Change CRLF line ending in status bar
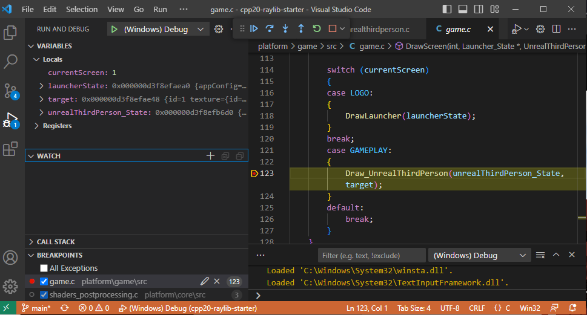Screen dimensions: 587x315 (477, 308)
